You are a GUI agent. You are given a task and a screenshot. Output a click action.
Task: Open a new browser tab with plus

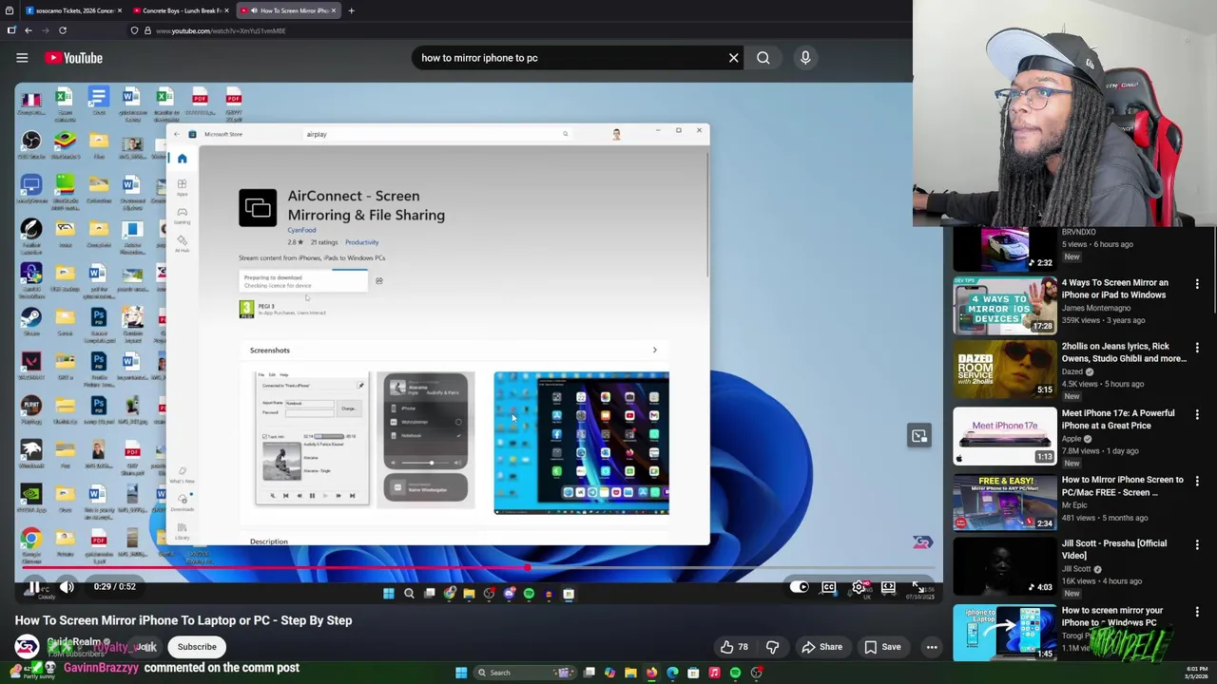coord(351,10)
